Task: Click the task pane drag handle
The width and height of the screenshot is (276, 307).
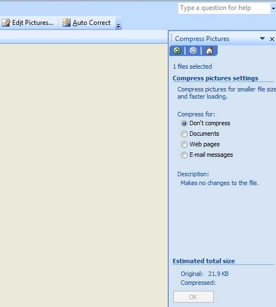Action: click(172, 38)
